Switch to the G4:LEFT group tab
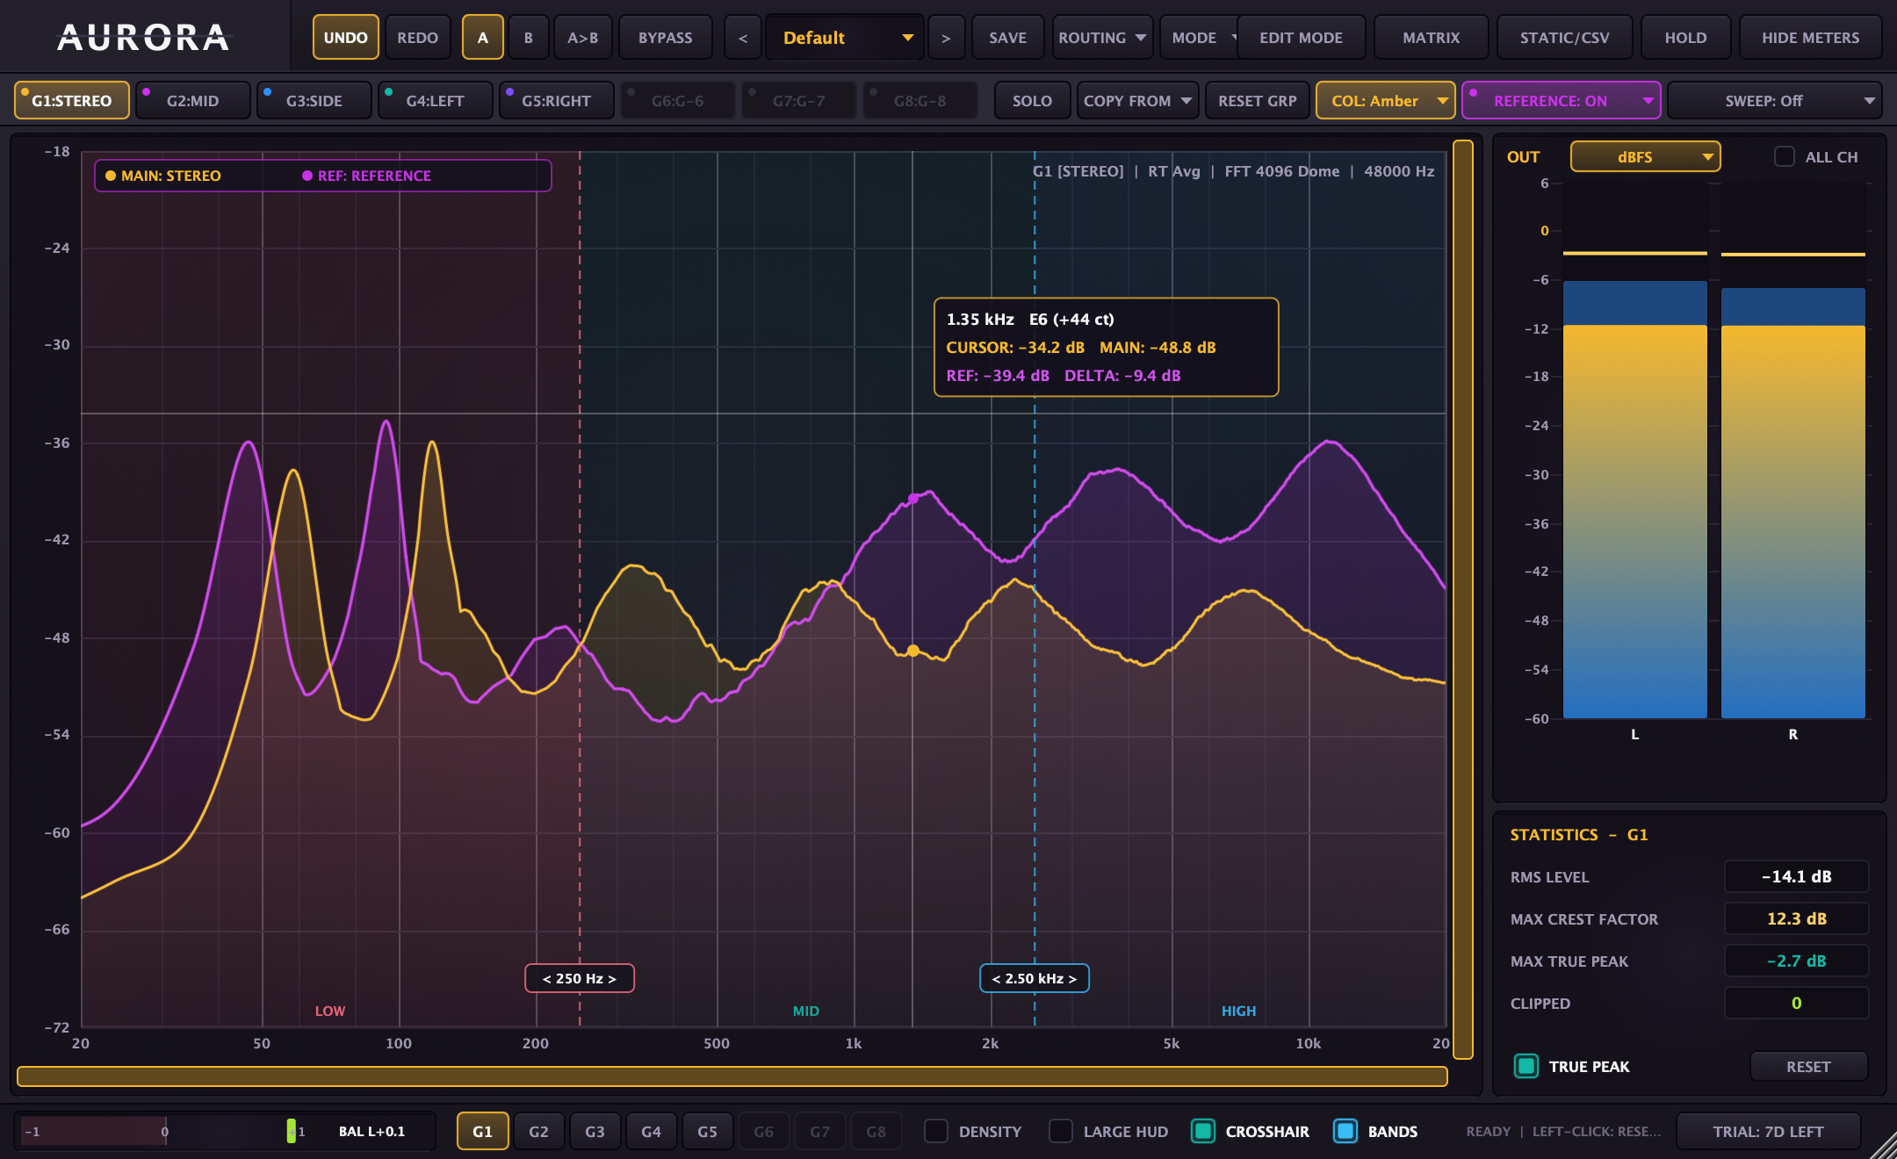The height and width of the screenshot is (1159, 1897). [436, 101]
